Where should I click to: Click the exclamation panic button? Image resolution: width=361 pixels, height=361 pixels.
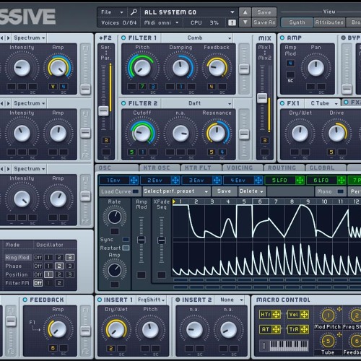tap(232, 22)
